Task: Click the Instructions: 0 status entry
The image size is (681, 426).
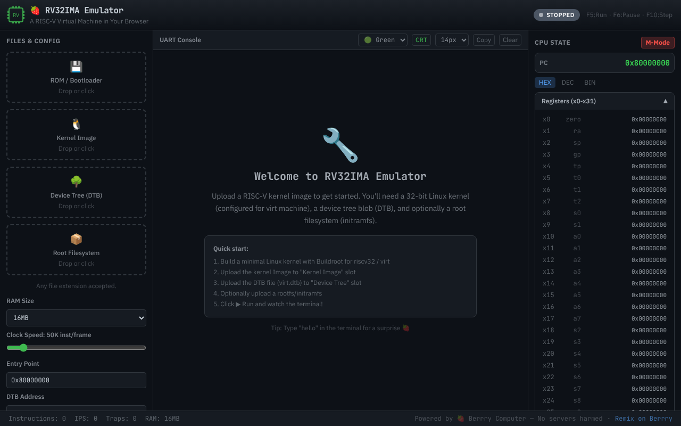Action: pyautogui.click(x=37, y=419)
